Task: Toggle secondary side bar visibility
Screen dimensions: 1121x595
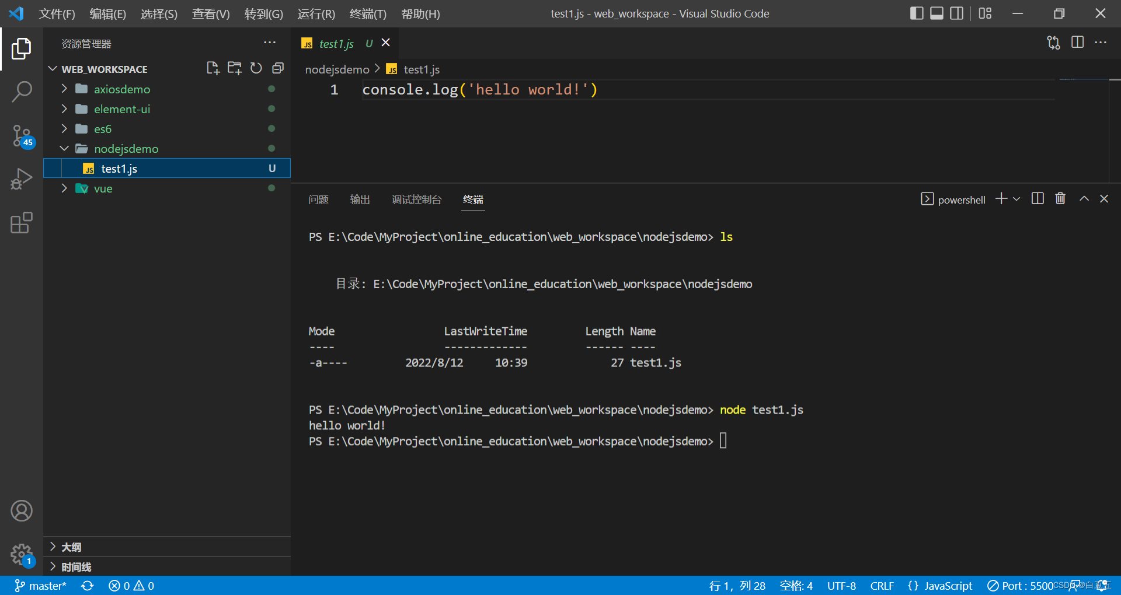Action: point(957,13)
